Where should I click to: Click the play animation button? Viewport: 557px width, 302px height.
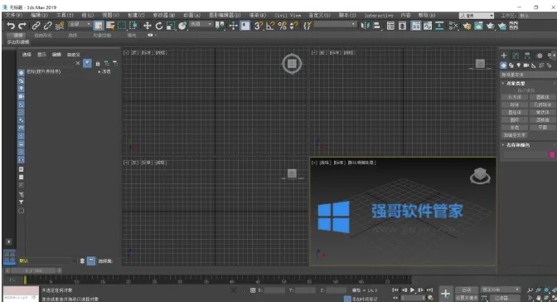(x=412, y=290)
